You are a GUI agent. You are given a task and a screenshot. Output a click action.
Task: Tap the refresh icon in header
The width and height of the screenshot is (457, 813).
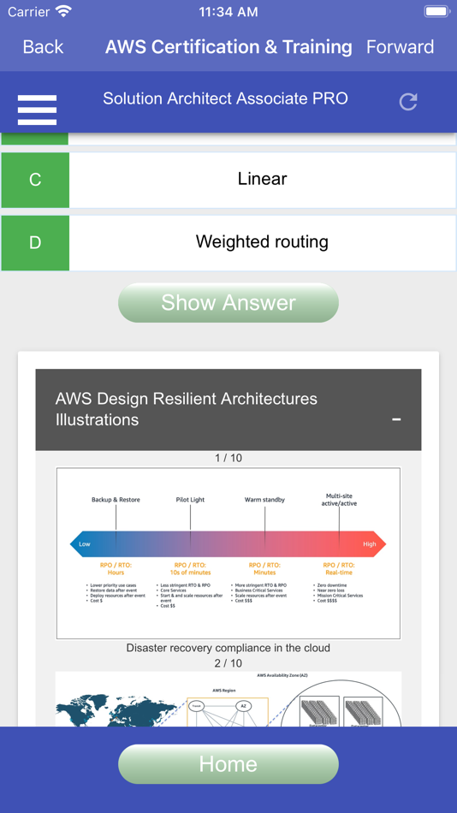408,102
